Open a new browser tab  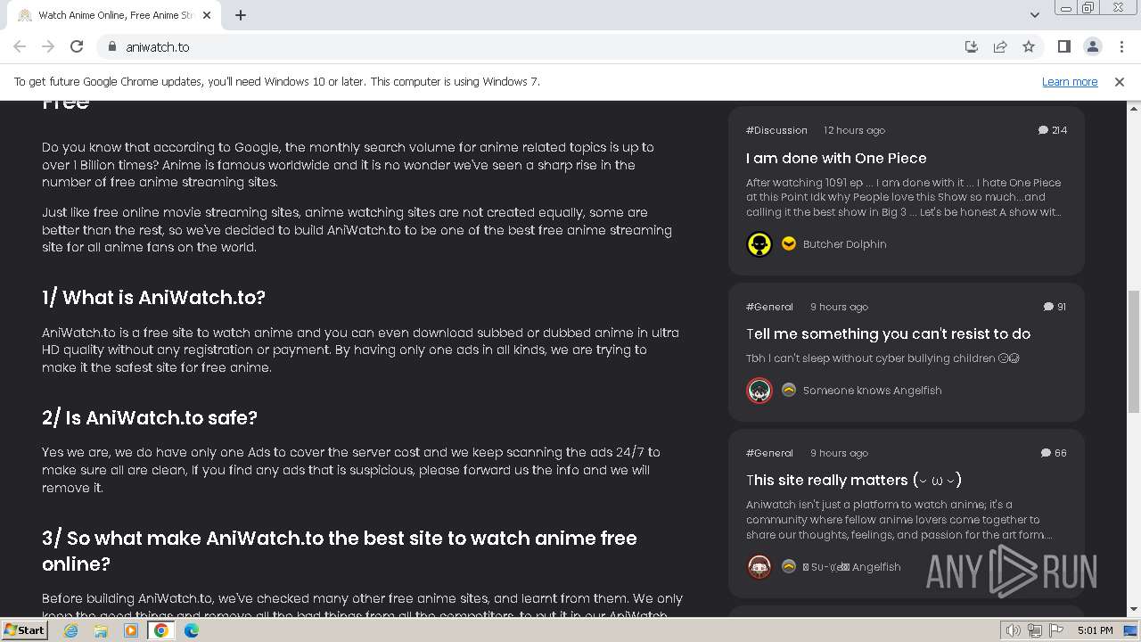(241, 15)
